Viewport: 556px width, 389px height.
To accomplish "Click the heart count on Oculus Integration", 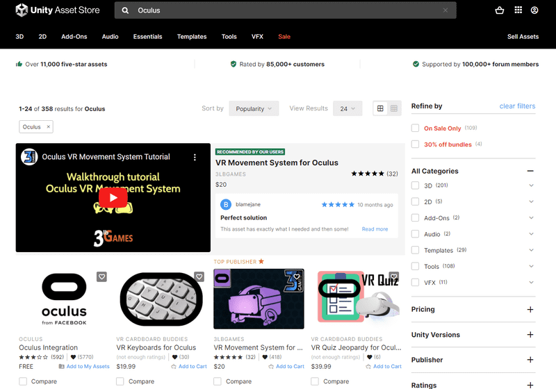I will tap(82, 357).
